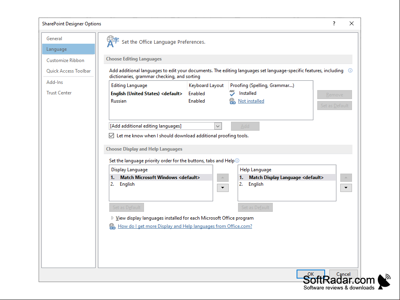The image size is (400, 300).
Task: Move Display Language down with the arrow button
Action: pos(222,188)
